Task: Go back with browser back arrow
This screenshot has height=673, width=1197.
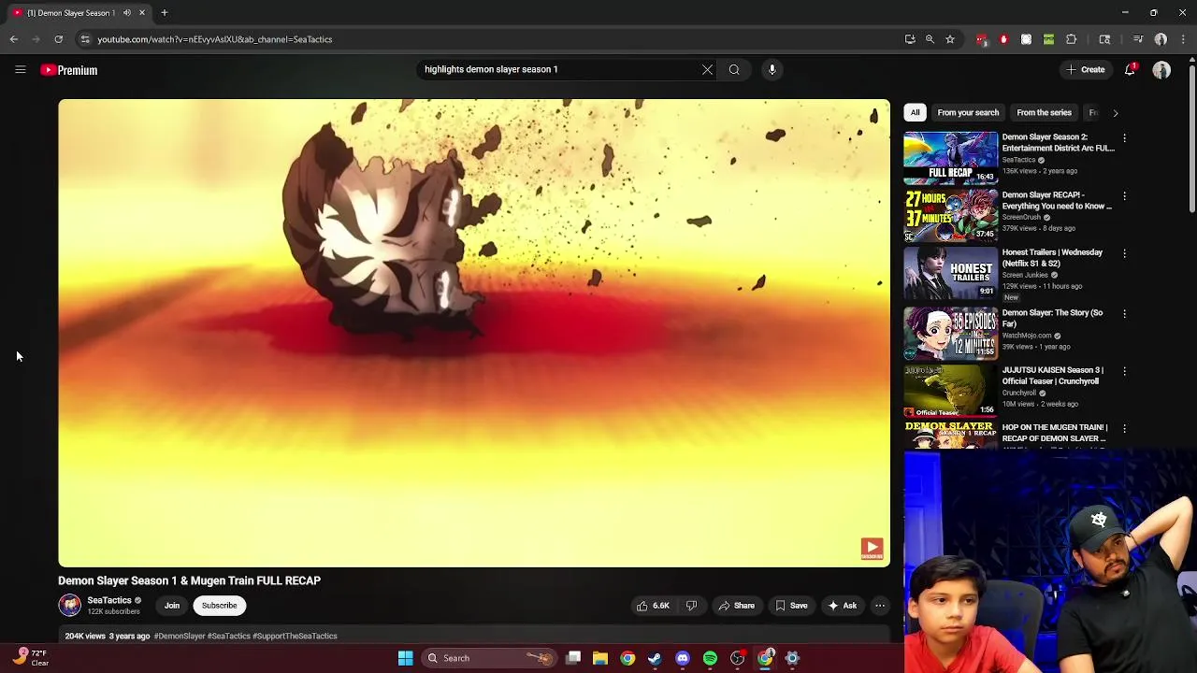Action: coord(13,39)
